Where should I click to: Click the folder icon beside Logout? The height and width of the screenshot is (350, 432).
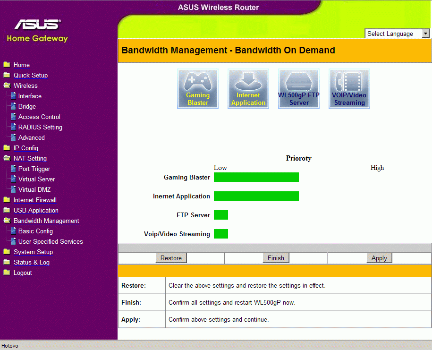coord(7,273)
